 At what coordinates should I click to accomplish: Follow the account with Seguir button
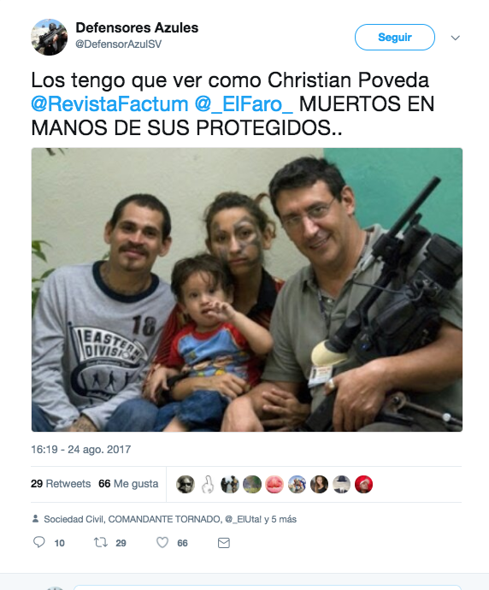395,37
